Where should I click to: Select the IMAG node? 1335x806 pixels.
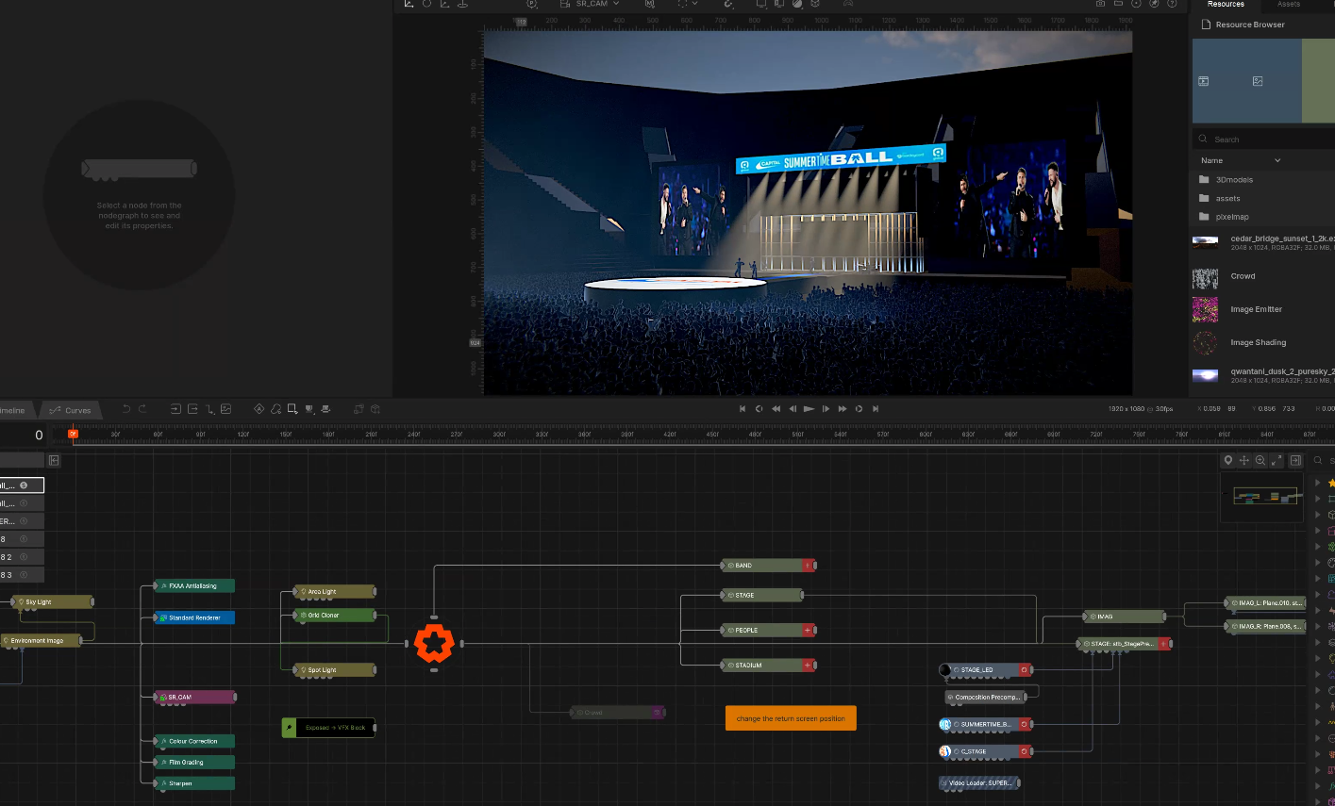[x=1123, y=617]
